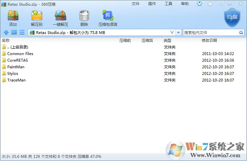Viewport: 247px width, 161px height.
Task: Click date '2012-10-20 16:36'
Action: pos(218,60)
